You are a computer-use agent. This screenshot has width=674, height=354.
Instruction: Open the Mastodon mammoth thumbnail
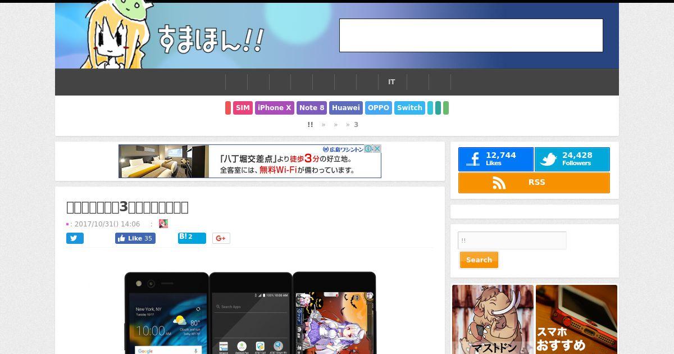pos(493,319)
